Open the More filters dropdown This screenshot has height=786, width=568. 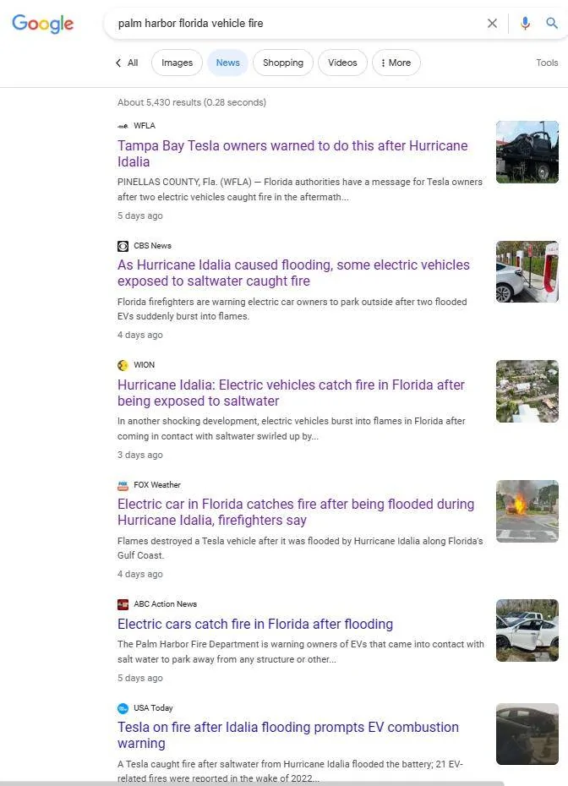point(396,63)
